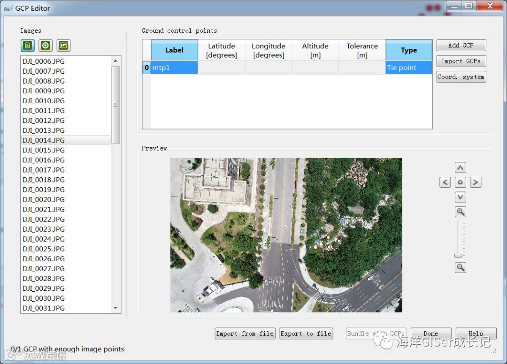The image size is (507, 364).
Task: Click the Tolerance column header
Action: pos(362,50)
